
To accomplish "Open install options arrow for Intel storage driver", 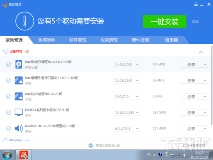I will tap(205, 64).
